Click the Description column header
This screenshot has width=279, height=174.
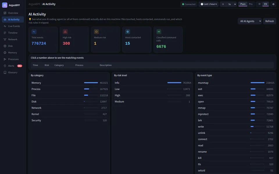click(105, 65)
